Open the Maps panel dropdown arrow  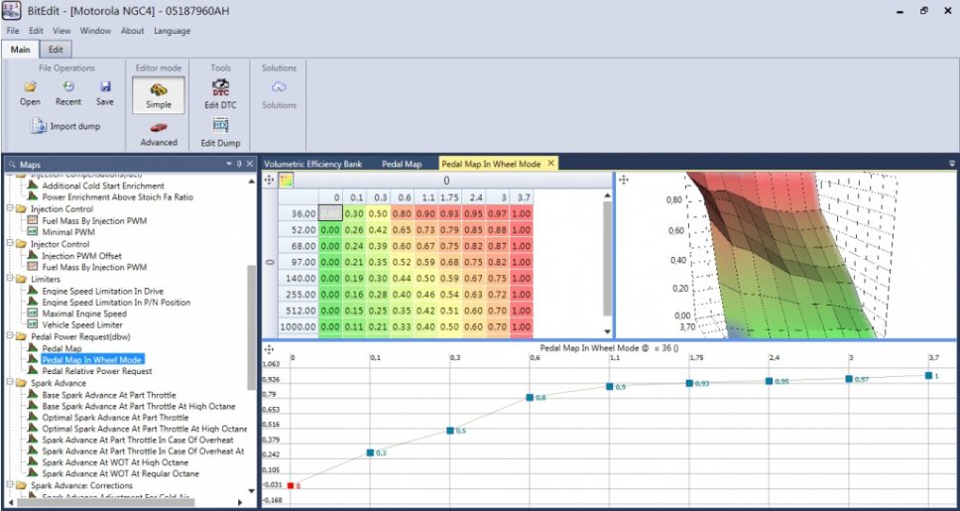tap(227, 164)
